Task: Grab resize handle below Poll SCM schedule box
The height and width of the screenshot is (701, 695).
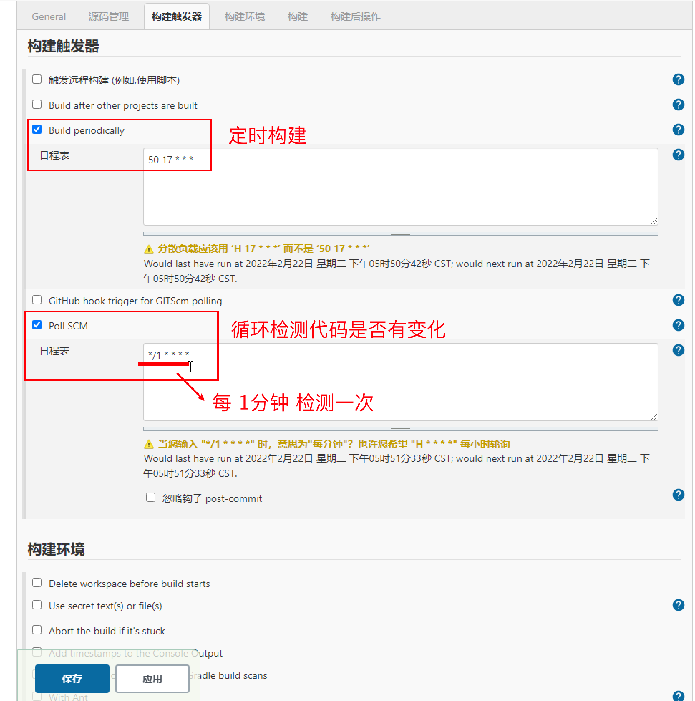Action: click(400, 429)
